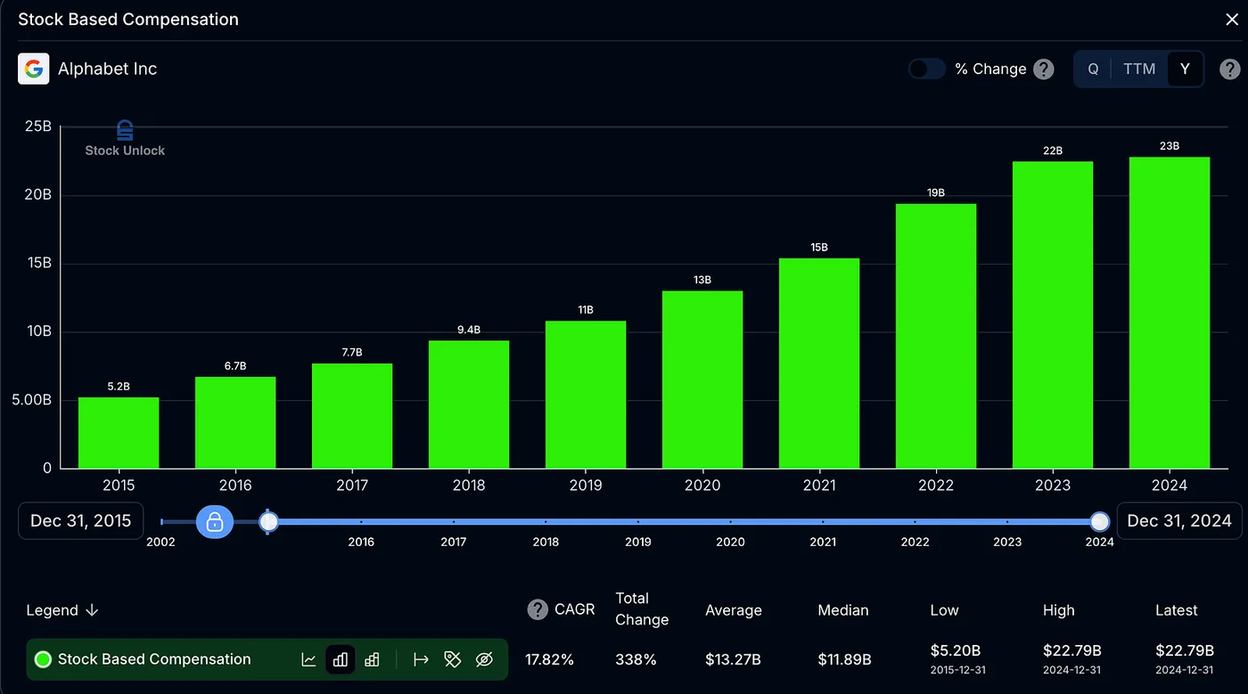Open the Dec 31, 2024 end date field
Image resolution: width=1248 pixels, height=694 pixels.
[1179, 520]
